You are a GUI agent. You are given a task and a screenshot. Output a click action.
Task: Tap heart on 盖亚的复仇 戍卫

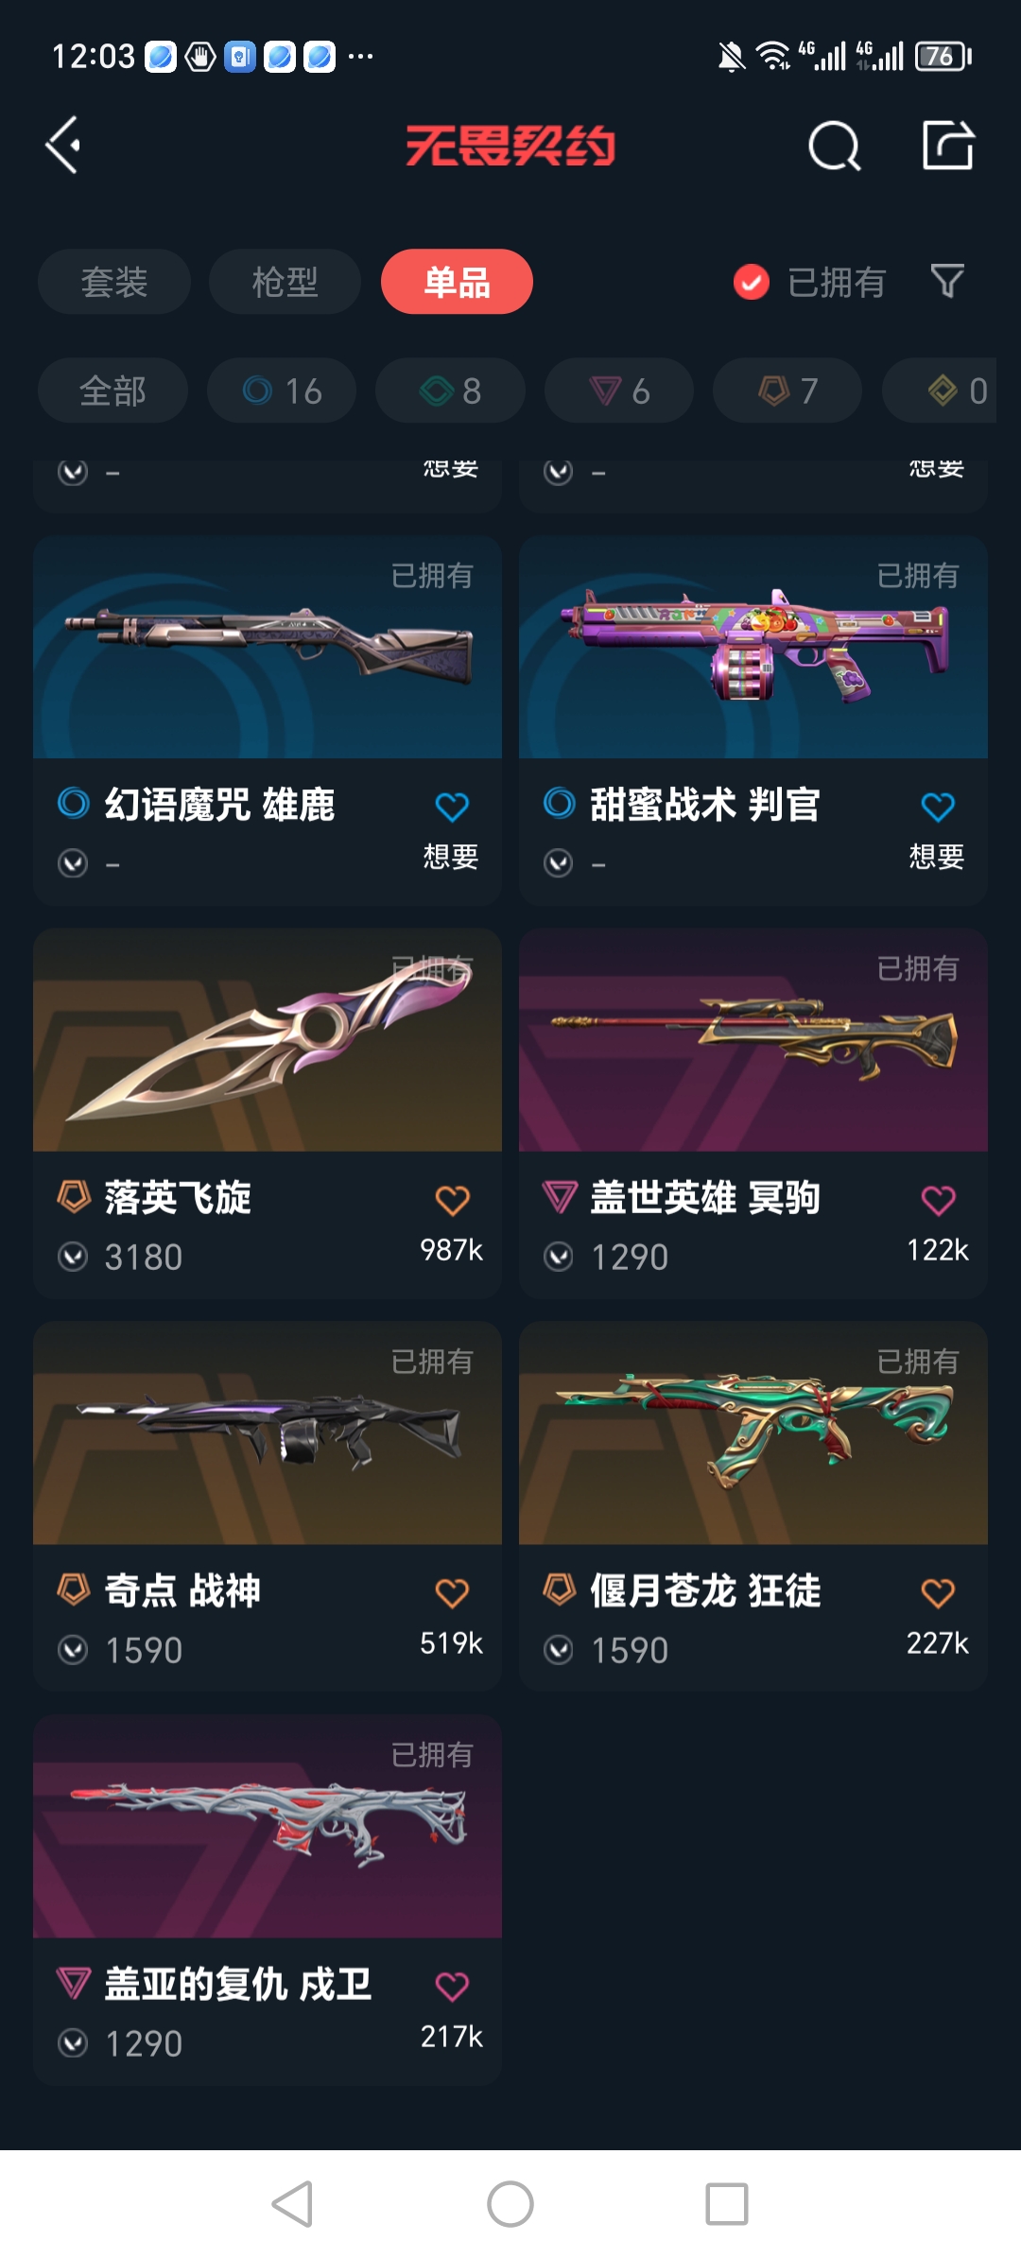(x=452, y=1987)
